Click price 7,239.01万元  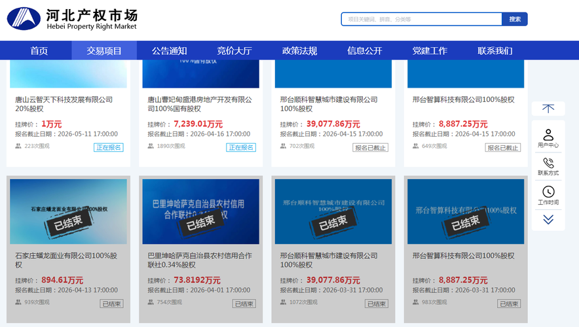(x=198, y=124)
